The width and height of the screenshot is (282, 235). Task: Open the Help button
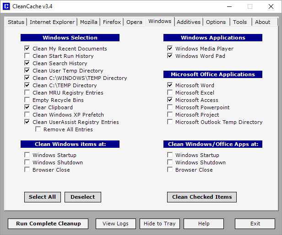(204, 224)
